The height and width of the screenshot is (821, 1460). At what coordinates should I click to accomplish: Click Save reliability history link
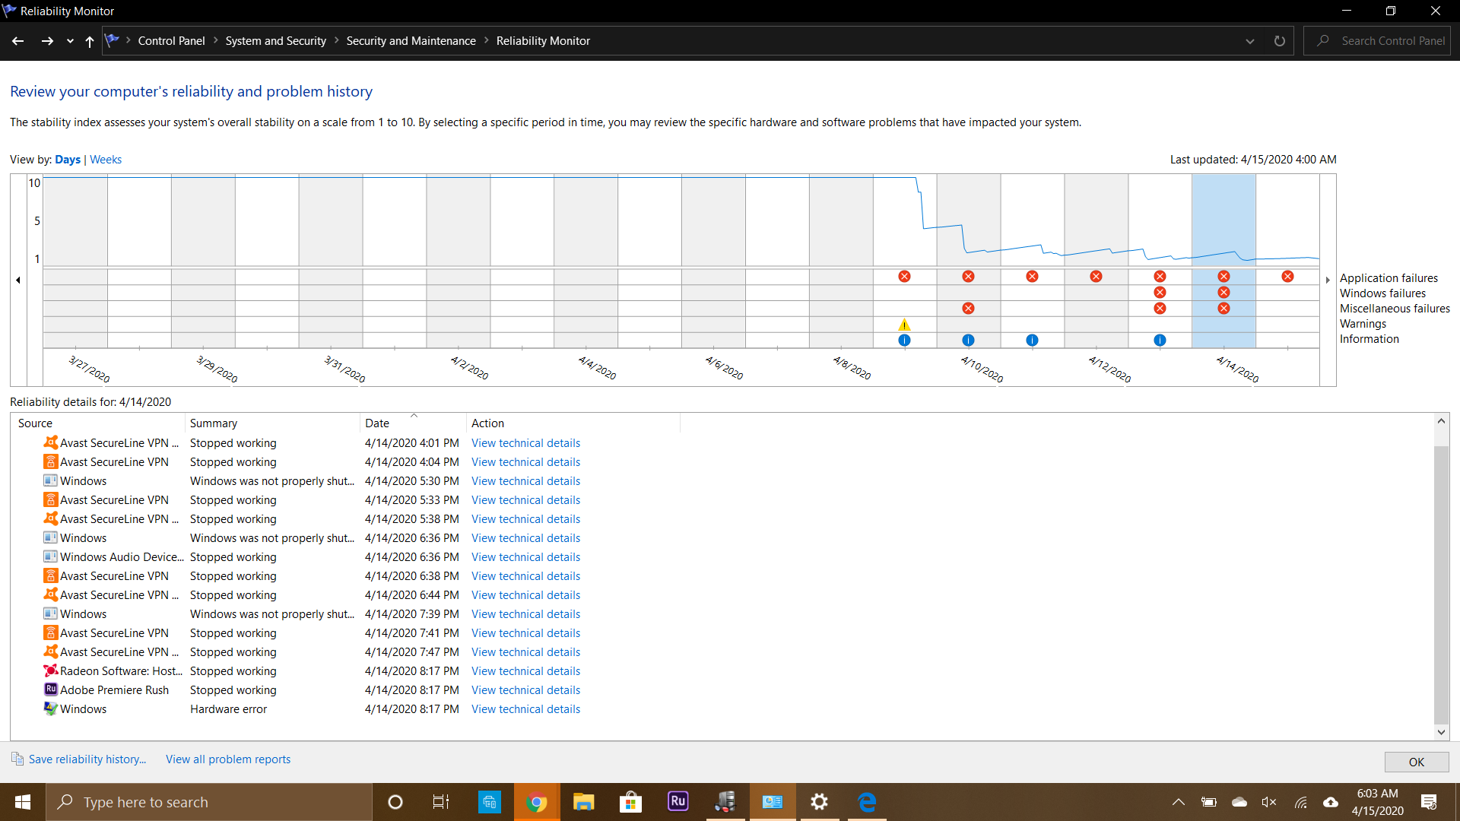pos(87,759)
